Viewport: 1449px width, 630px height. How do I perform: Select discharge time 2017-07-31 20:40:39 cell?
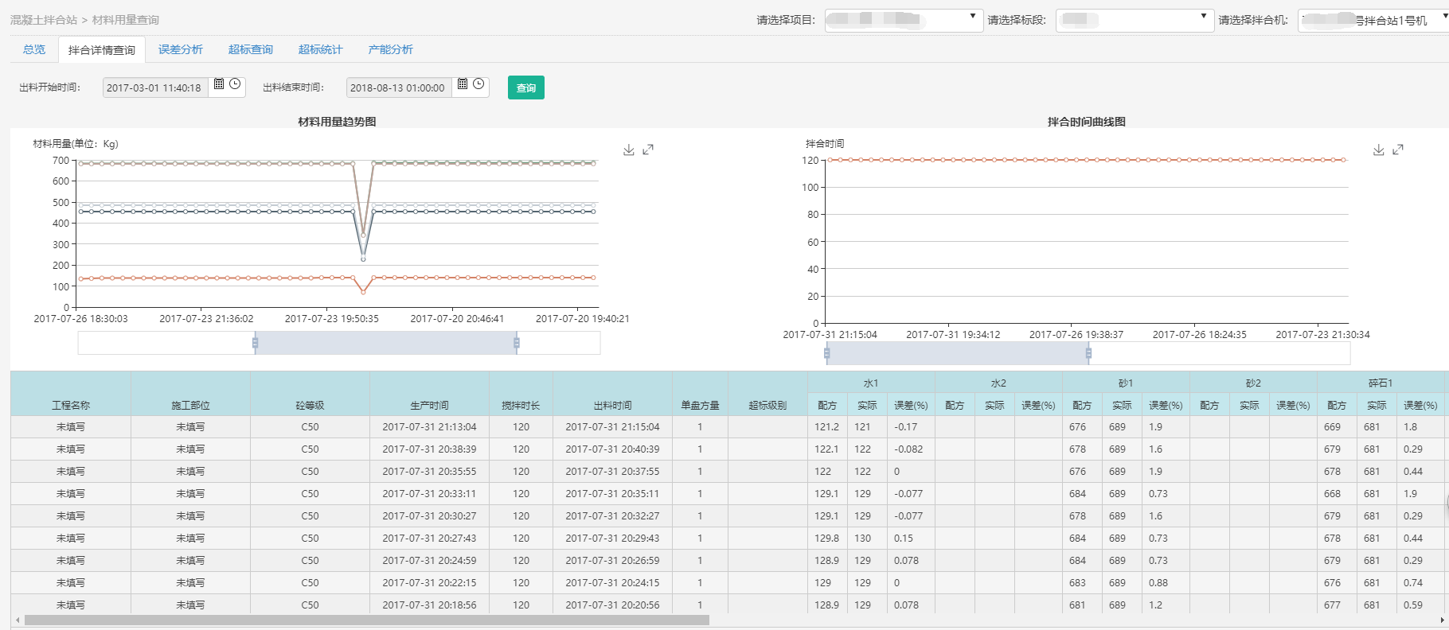pyautogui.click(x=612, y=449)
